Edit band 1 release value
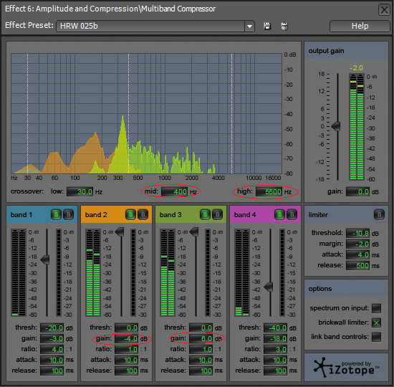394x387 pixels. tap(52, 371)
